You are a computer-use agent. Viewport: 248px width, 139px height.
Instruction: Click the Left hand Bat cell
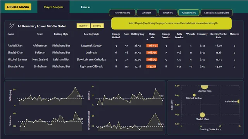(61, 59)
